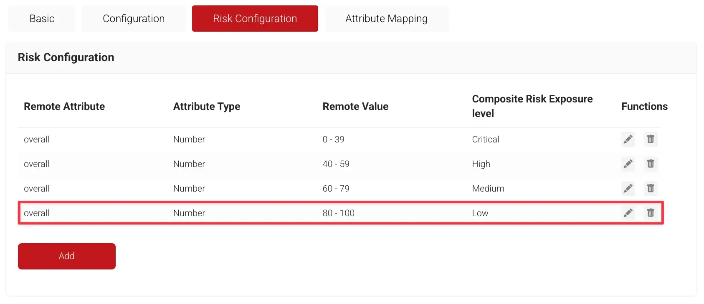This screenshot has width=704, height=304.
Task: Edit the Low 80 - 100 row
Action: pos(628,213)
